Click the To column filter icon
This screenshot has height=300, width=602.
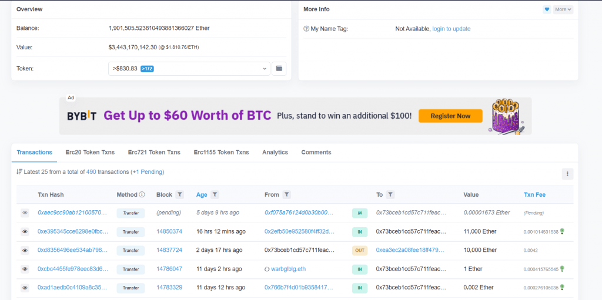coord(390,194)
